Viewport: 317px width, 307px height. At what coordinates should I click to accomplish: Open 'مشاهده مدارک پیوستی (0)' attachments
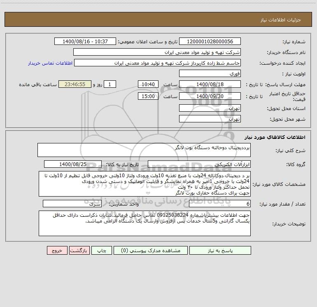151,251
